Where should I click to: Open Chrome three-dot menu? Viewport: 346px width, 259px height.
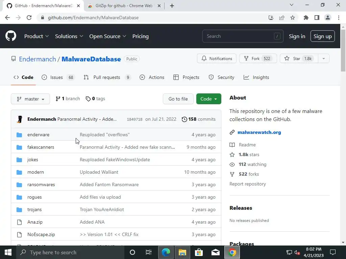(x=339, y=18)
